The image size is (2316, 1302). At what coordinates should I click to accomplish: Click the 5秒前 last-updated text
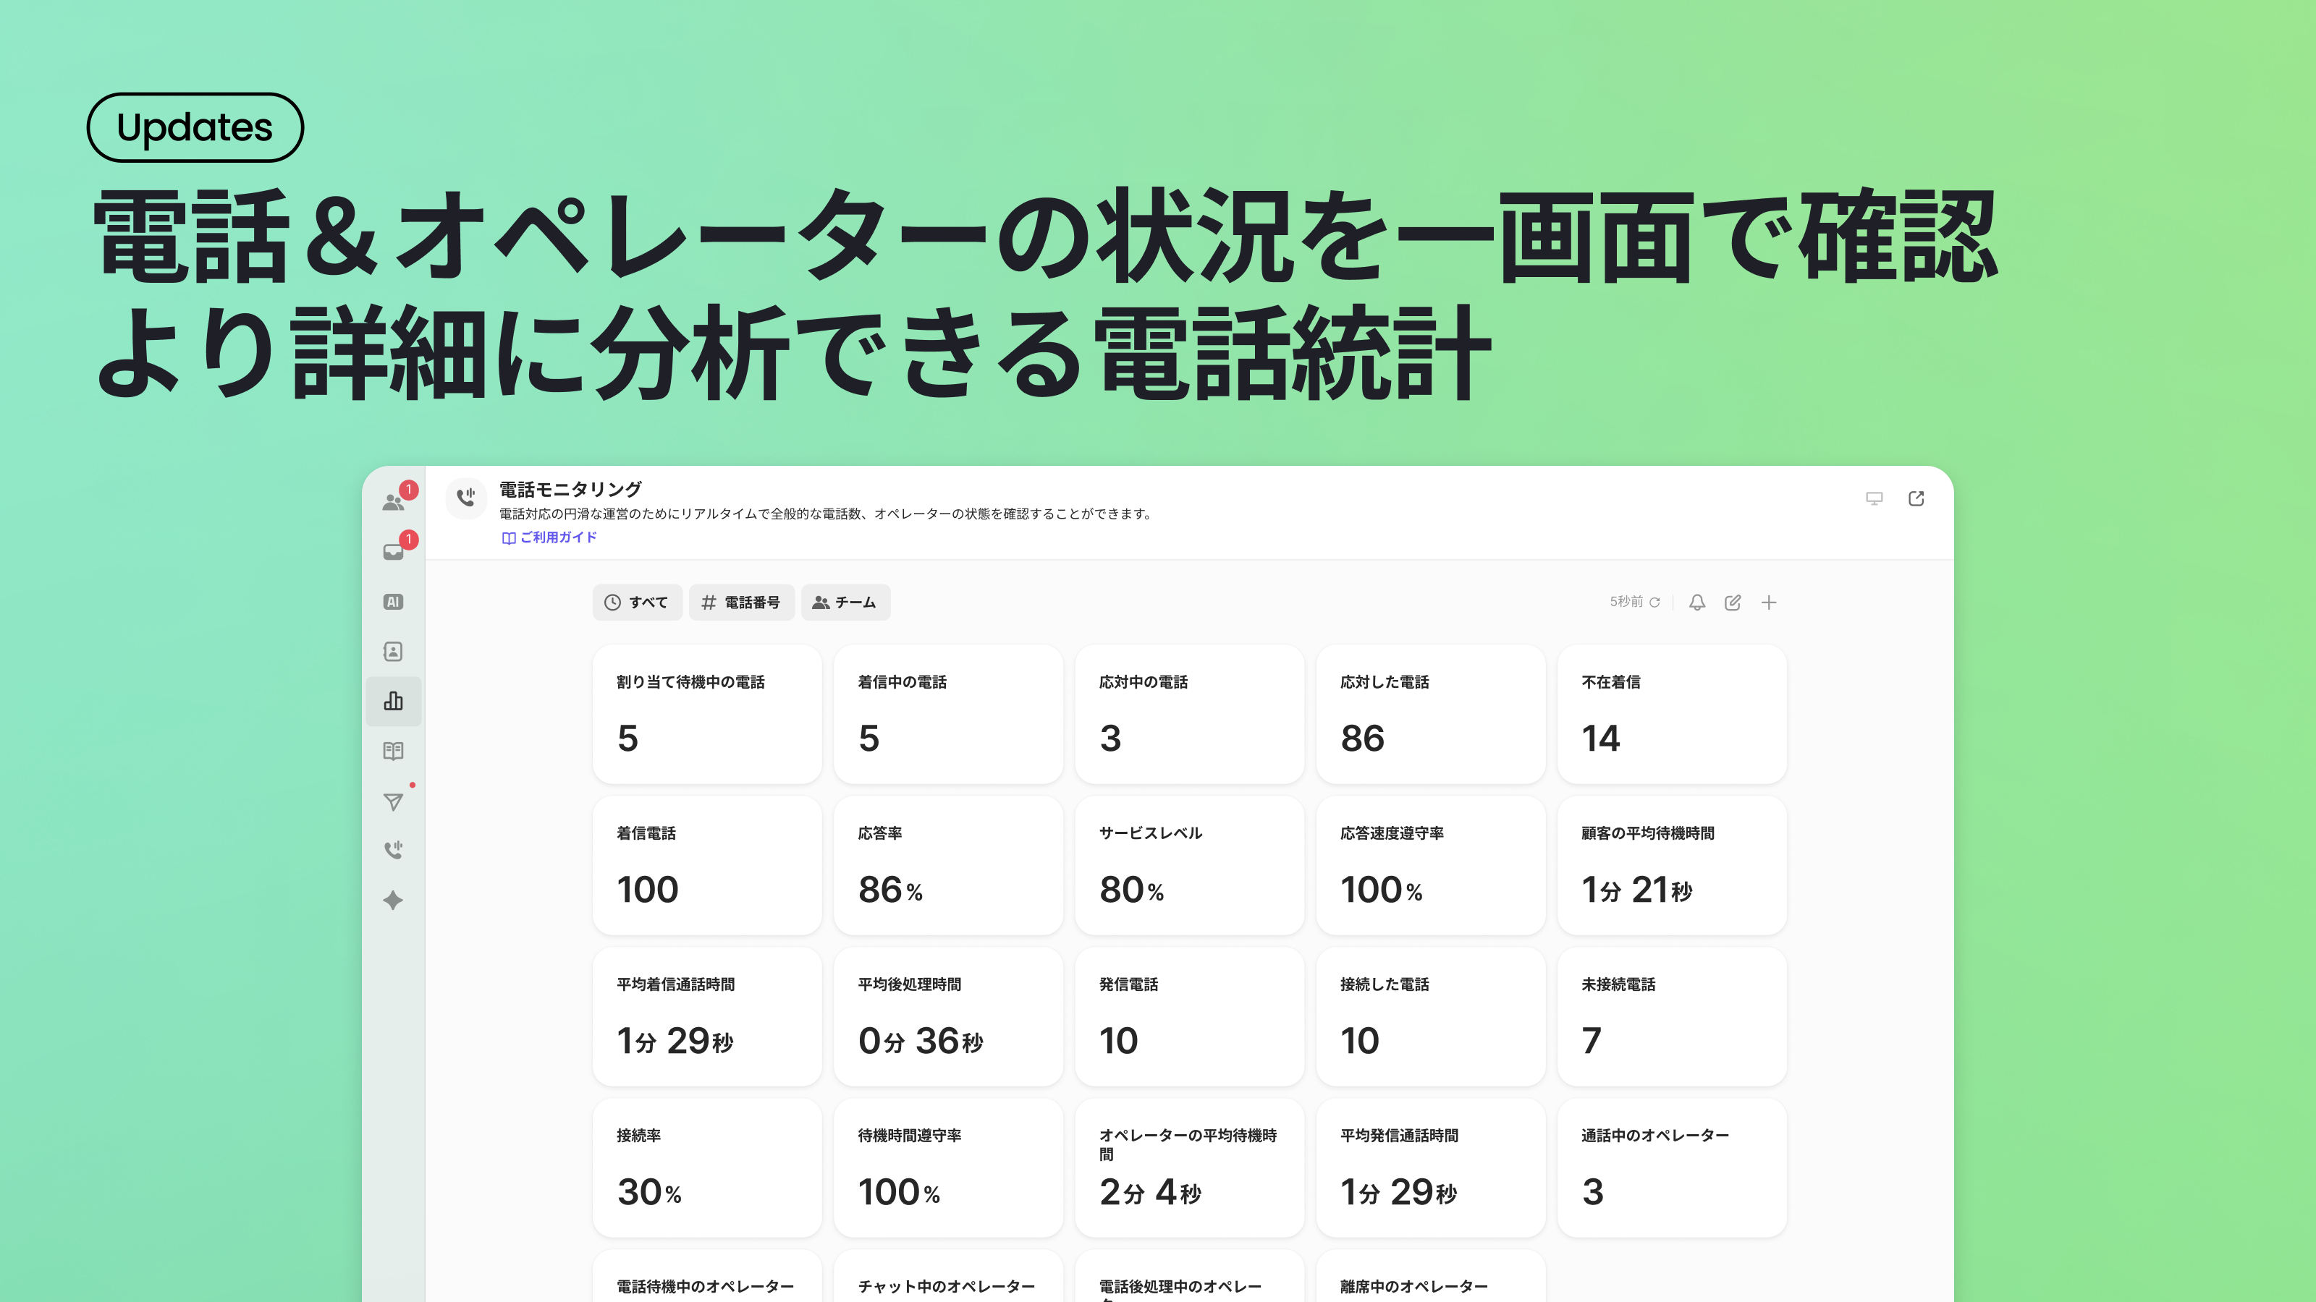click(x=1626, y=602)
